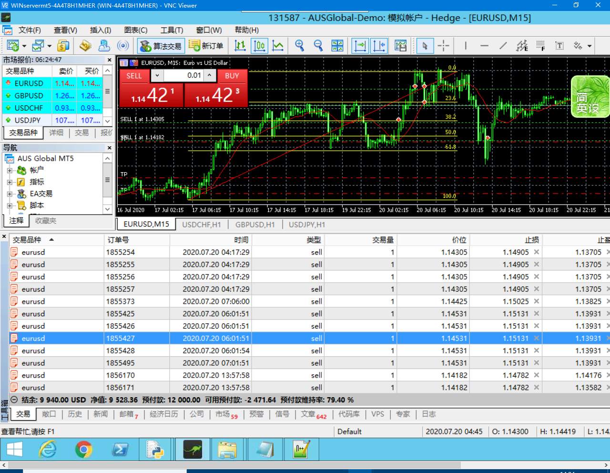Image resolution: width=610 pixels, height=473 pixels.
Task: Open dropdown arrow beside new chart icon
Action: [24, 46]
